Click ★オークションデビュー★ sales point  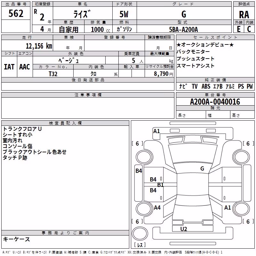tap(205, 44)
